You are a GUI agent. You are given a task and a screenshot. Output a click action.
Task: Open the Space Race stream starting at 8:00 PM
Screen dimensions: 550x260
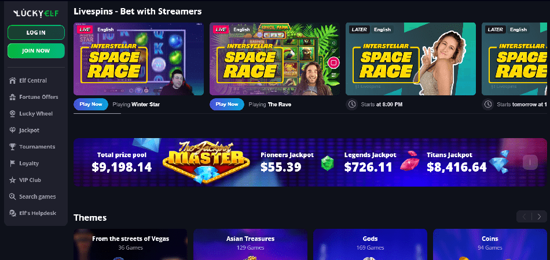[x=410, y=59]
